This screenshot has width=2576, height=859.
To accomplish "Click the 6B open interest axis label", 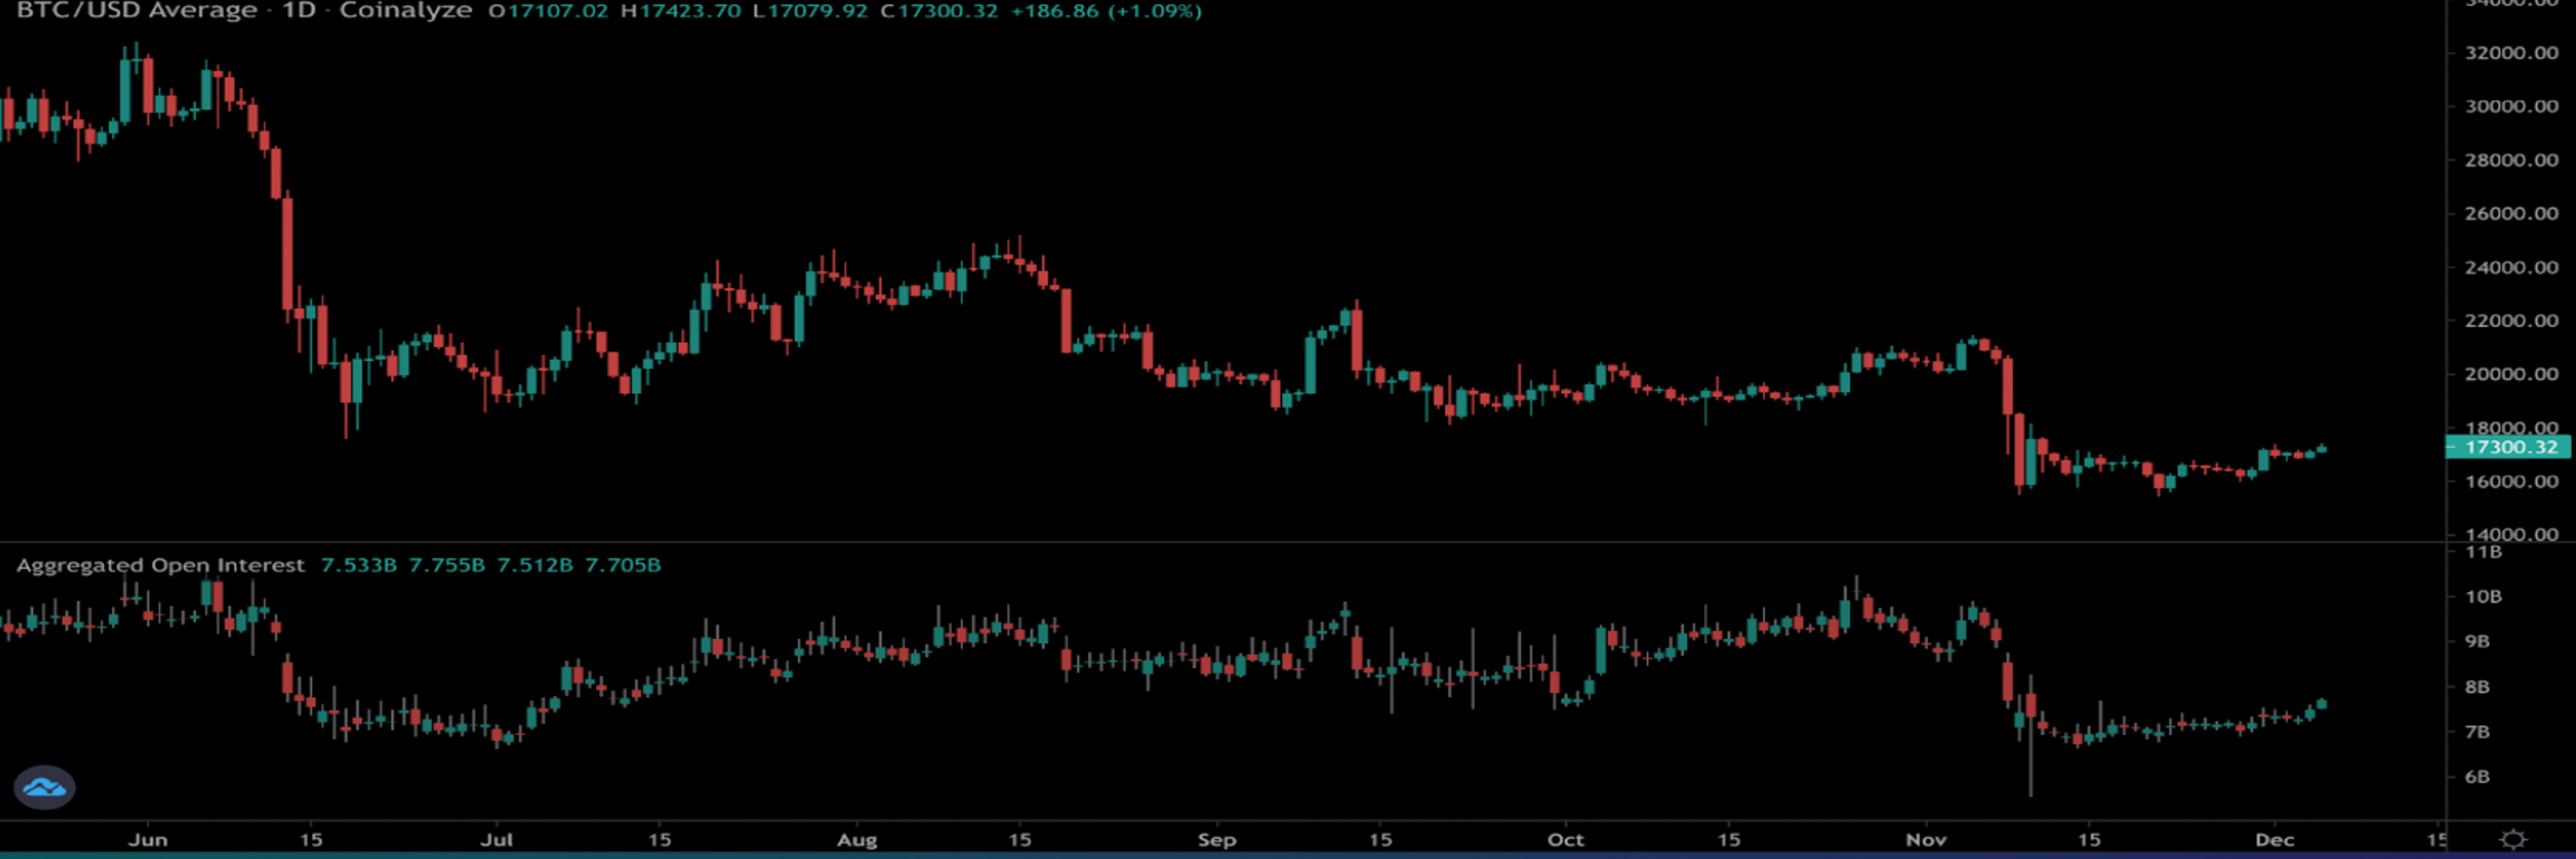I will click(2476, 777).
